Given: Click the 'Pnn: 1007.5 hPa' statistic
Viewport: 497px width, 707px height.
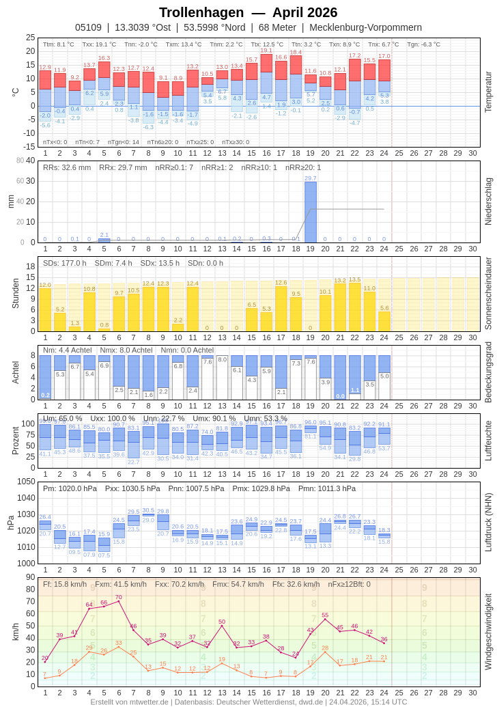Looking at the screenshot, I should pyautogui.click(x=197, y=489).
